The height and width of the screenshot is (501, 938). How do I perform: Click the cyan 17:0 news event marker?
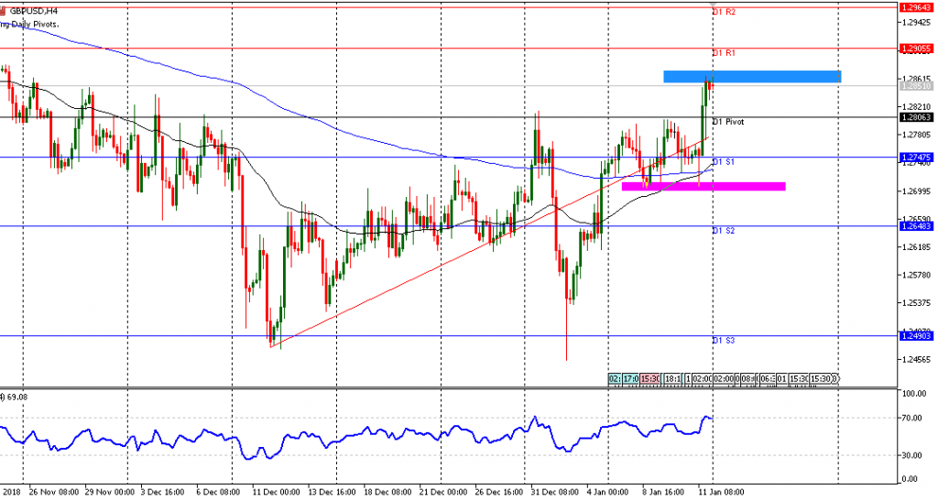click(631, 378)
